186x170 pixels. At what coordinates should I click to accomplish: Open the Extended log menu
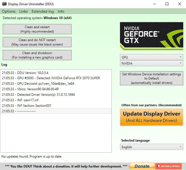pyautogui.click(x=43, y=11)
